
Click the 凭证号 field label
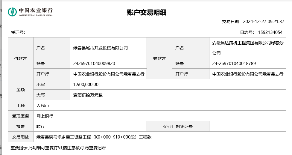pyautogui.click(x=18, y=32)
